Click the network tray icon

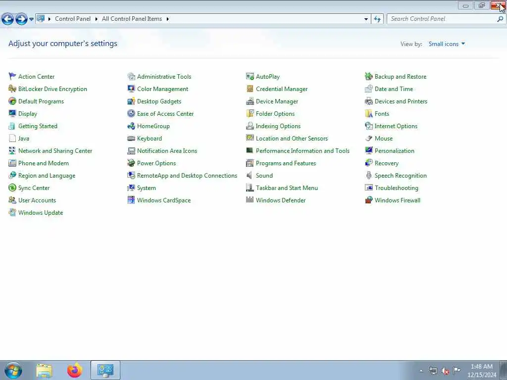(433, 371)
